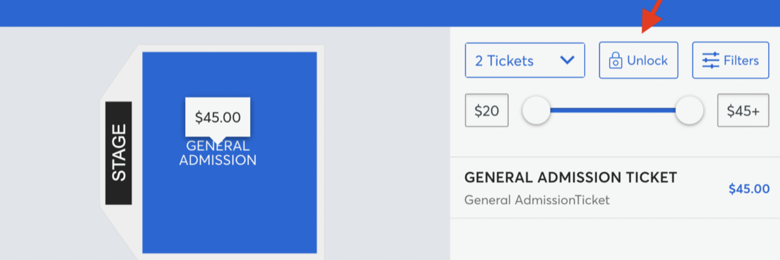Click the black STAGE label on the map
780x260 pixels.
click(119, 153)
